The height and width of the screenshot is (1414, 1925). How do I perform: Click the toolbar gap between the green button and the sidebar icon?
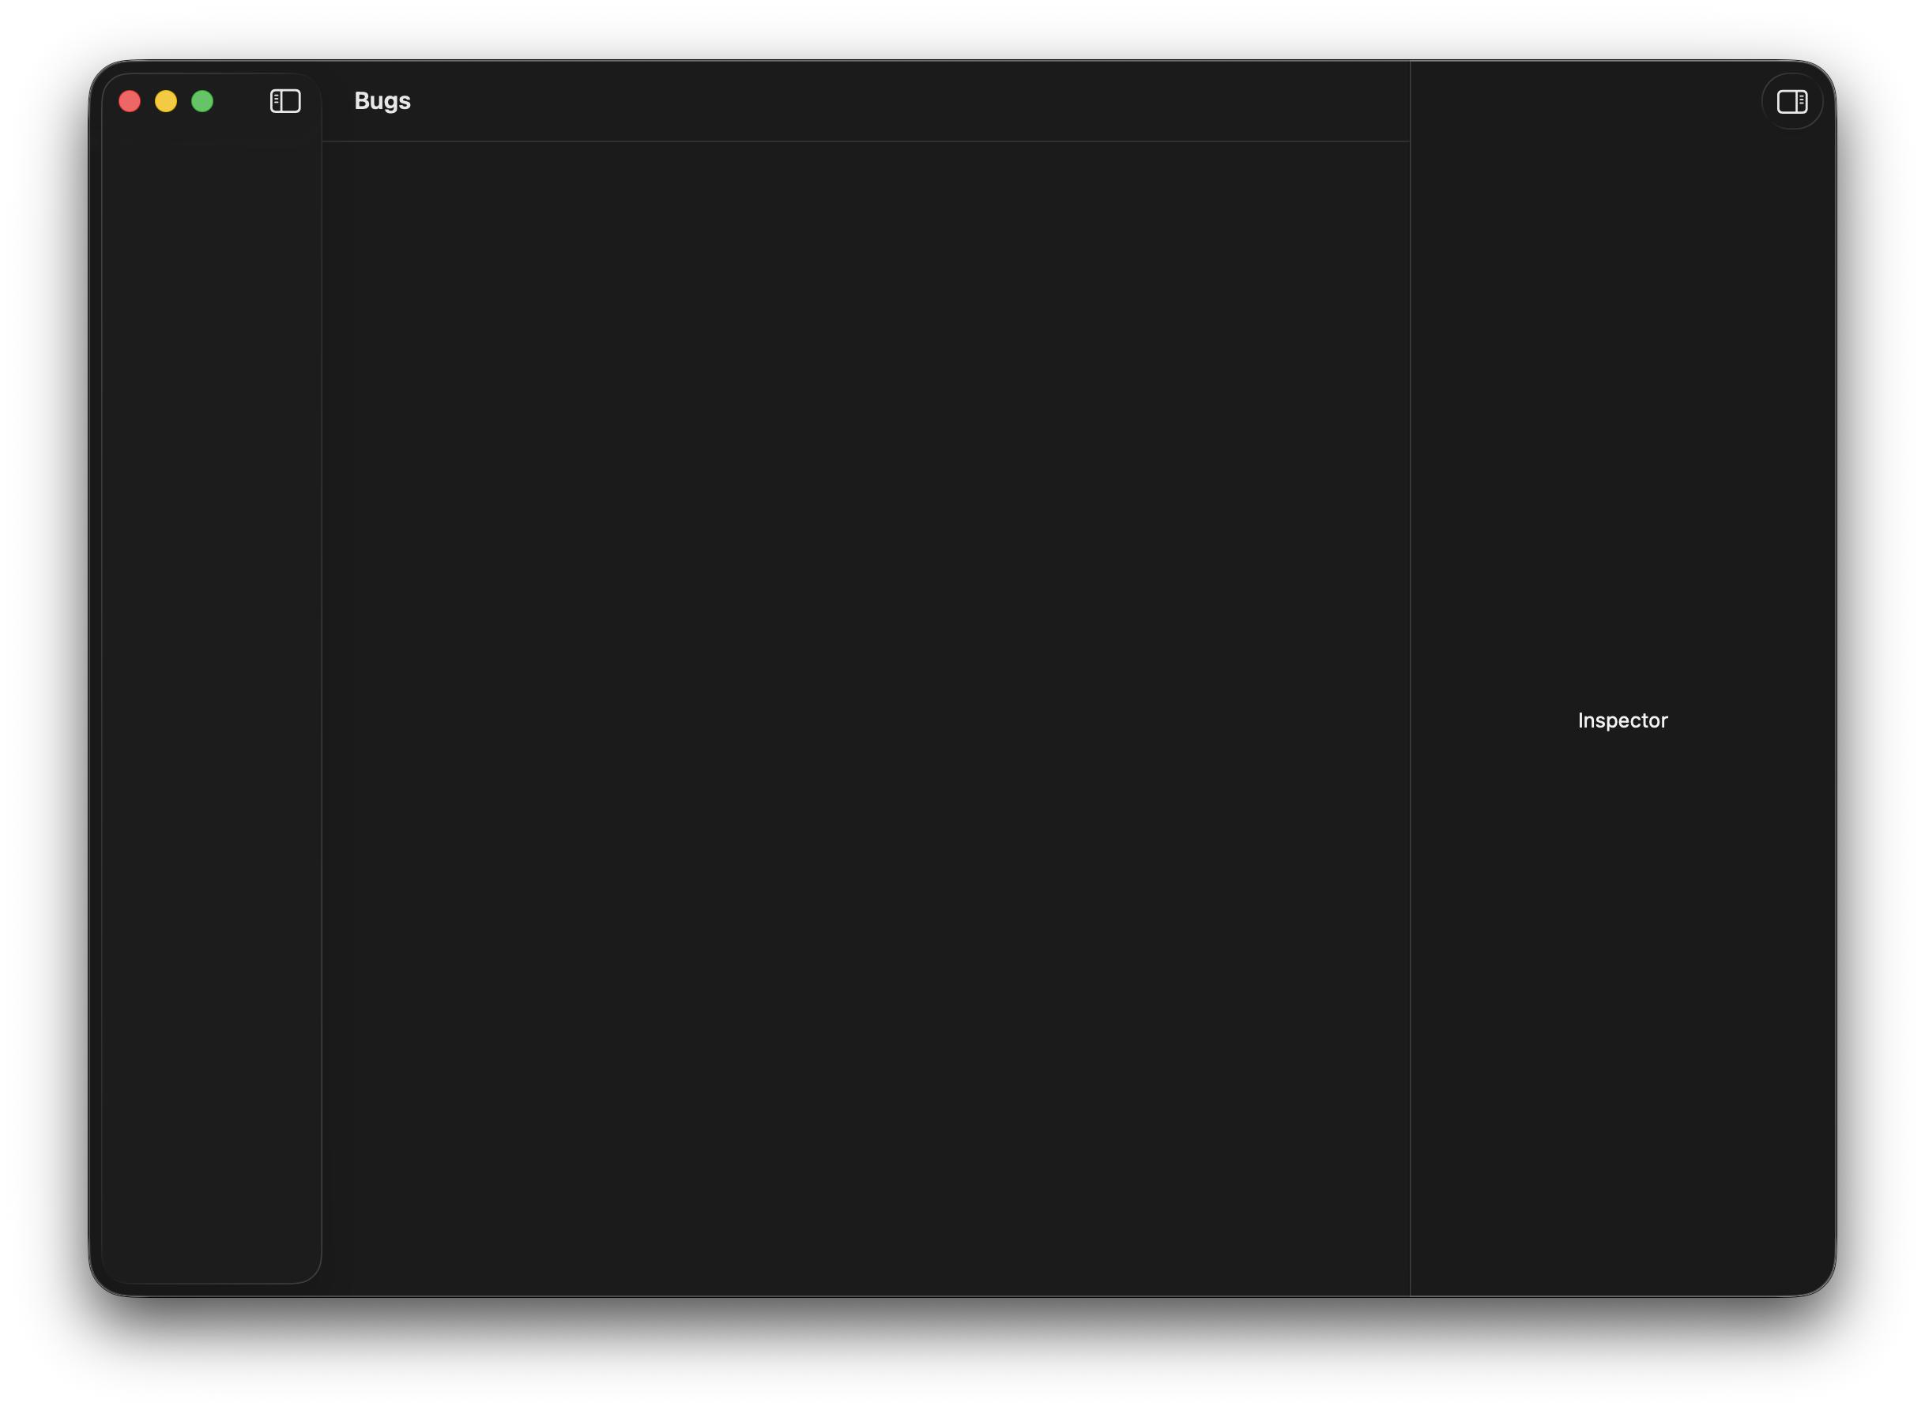242,101
